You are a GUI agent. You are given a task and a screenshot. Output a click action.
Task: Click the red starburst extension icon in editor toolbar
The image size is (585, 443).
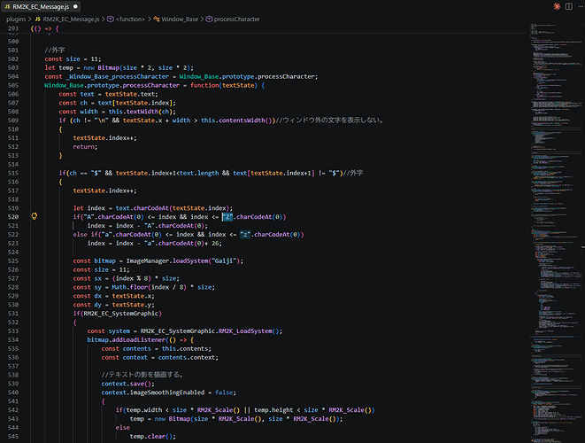pos(557,6)
